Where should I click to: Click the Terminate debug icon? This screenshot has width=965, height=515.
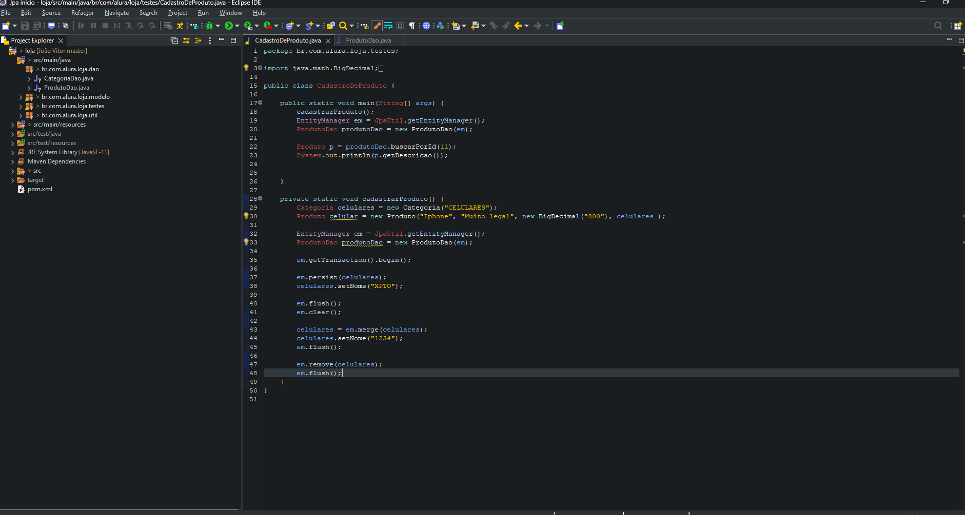(105, 26)
